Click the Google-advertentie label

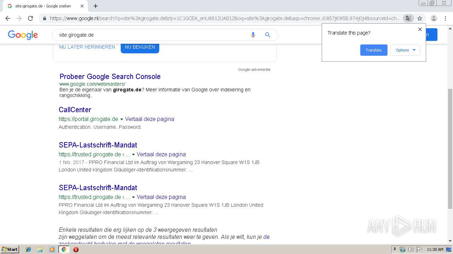pos(254,69)
